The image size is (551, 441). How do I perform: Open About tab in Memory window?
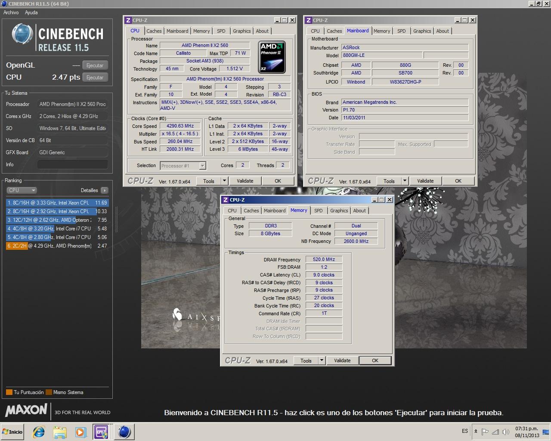point(359,211)
